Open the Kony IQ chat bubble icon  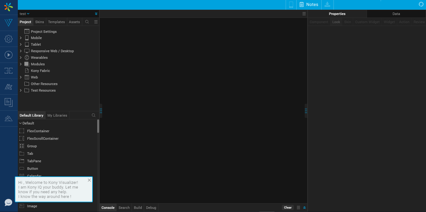click(x=9, y=202)
